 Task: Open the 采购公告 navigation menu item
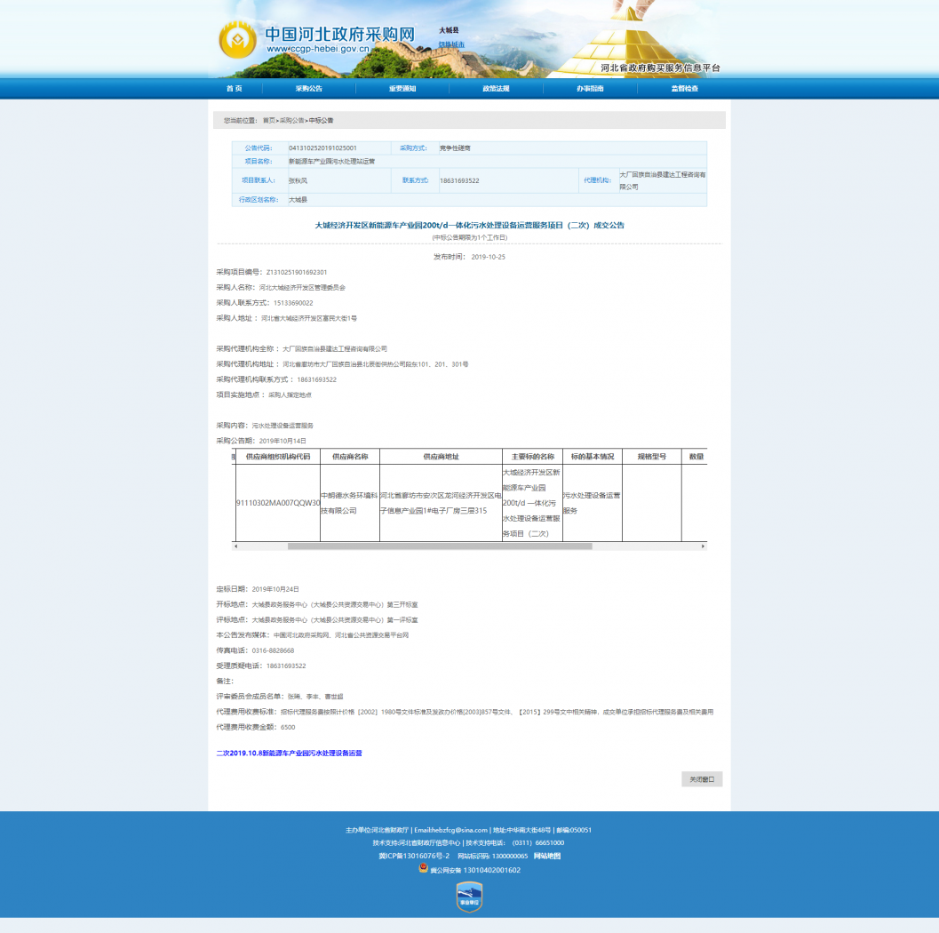coord(309,89)
